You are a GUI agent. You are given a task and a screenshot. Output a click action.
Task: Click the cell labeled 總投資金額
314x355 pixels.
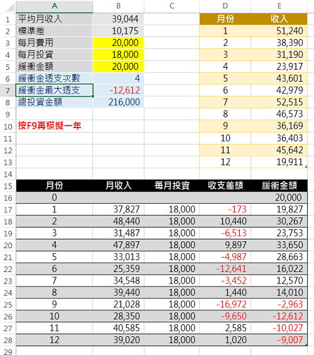click(54, 102)
